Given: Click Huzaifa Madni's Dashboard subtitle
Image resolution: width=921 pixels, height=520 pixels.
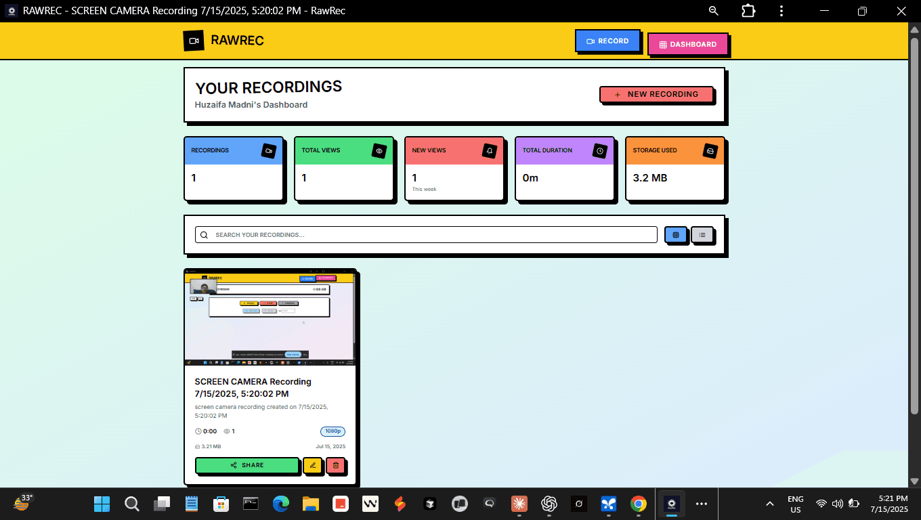Looking at the screenshot, I should point(251,105).
